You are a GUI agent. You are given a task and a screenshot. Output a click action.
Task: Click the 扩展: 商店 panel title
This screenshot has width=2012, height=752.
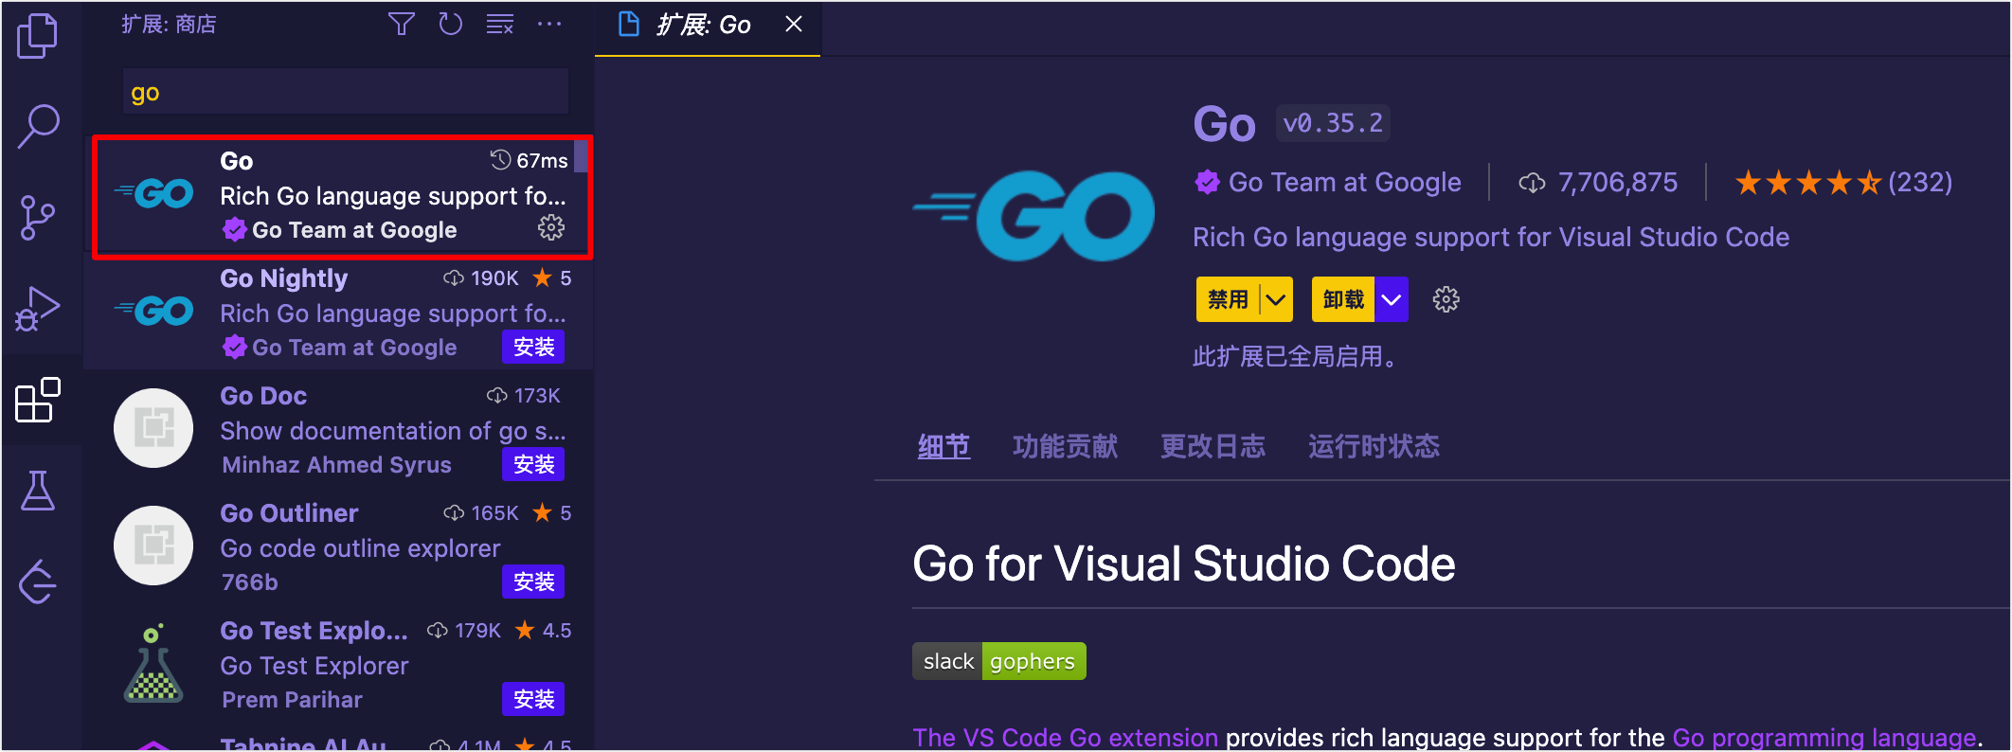coord(169,25)
